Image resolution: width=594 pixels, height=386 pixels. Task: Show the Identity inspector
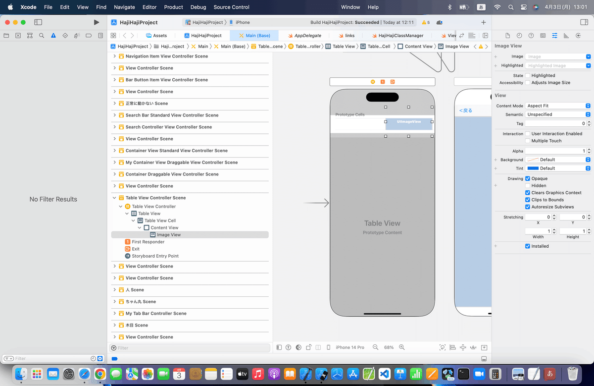543,36
